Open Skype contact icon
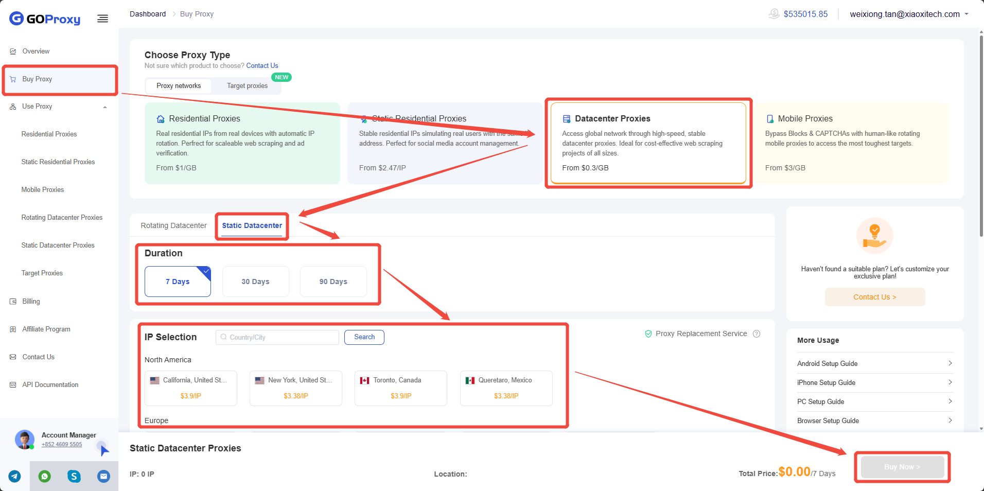Image resolution: width=984 pixels, height=491 pixels. point(74,476)
